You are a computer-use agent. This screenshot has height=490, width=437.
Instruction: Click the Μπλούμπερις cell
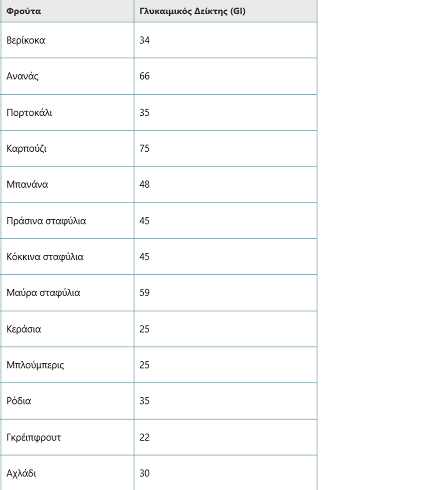click(x=67, y=365)
